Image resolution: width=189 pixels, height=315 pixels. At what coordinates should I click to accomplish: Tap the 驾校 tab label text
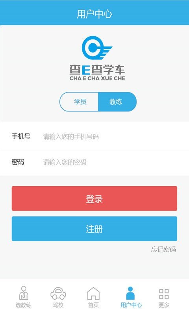[58, 305]
